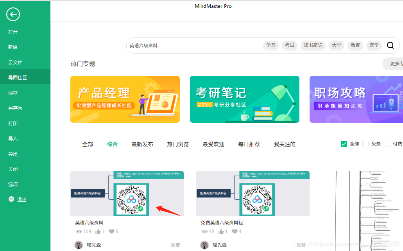The width and height of the screenshot is (403, 251).
Task: Click the 读书笔记 search tag
Action: (x=313, y=45)
